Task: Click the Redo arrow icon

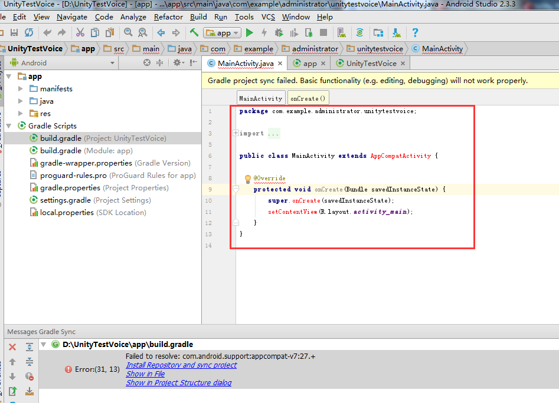Action: pyautogui.click(x=62, y=33)
